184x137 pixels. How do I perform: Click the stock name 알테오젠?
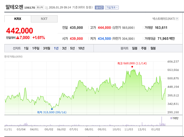click(x=14, y=7)
